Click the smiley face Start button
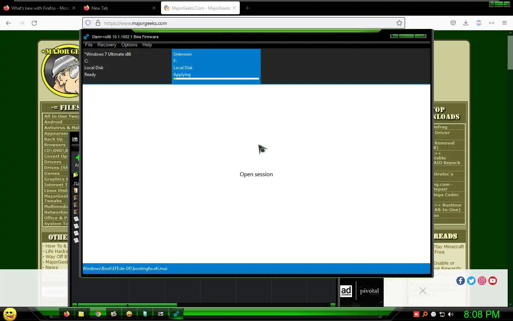 point(10,314)
